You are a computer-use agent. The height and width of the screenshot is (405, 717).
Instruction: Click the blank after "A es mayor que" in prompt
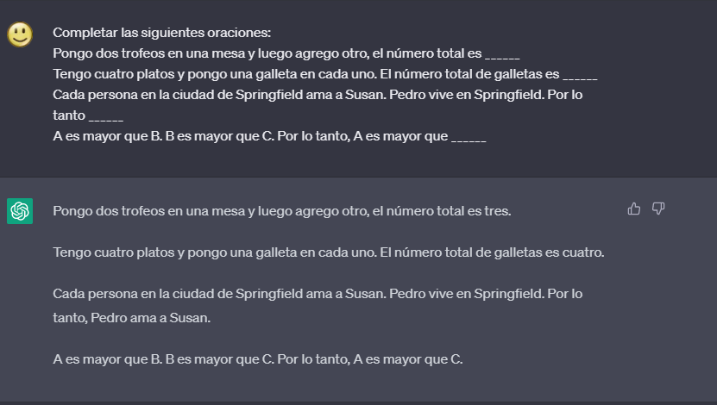tap(469, 136)
